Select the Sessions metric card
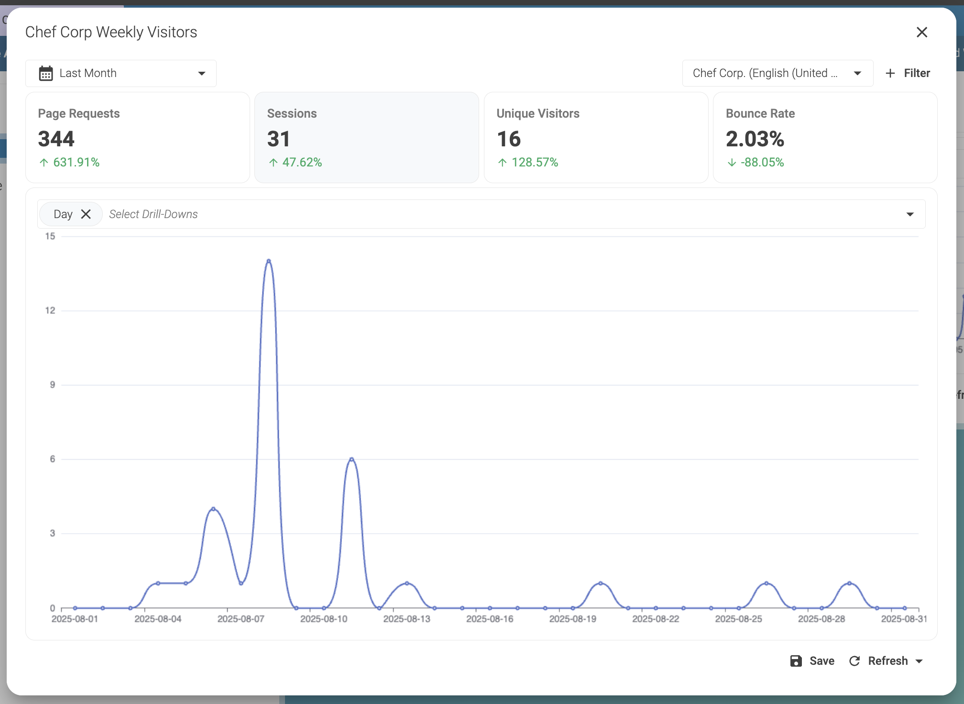This screenshot has height=704, width=964. click(x=366, y=137)
